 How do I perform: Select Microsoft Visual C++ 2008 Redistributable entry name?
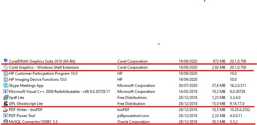click(x=59, y=92)
